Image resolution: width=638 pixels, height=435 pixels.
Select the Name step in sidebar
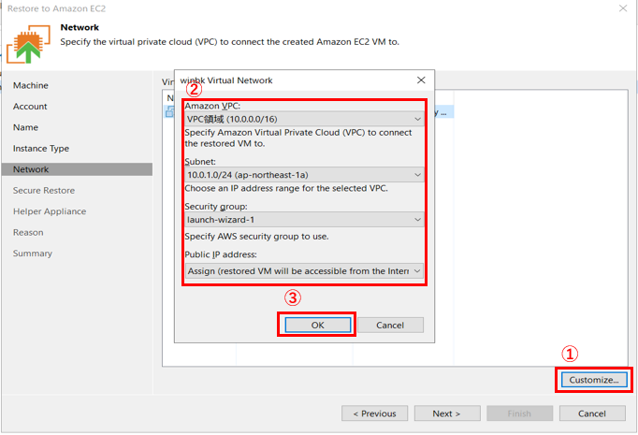(25, 127)
